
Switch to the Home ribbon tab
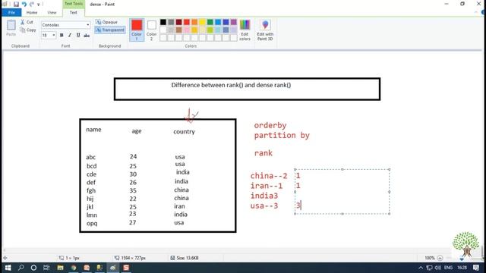click(32, 12)
